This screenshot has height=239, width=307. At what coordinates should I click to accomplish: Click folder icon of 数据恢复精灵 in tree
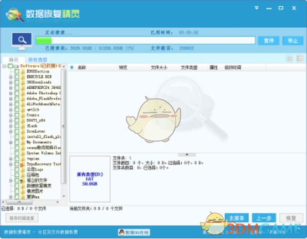[23, 186]
